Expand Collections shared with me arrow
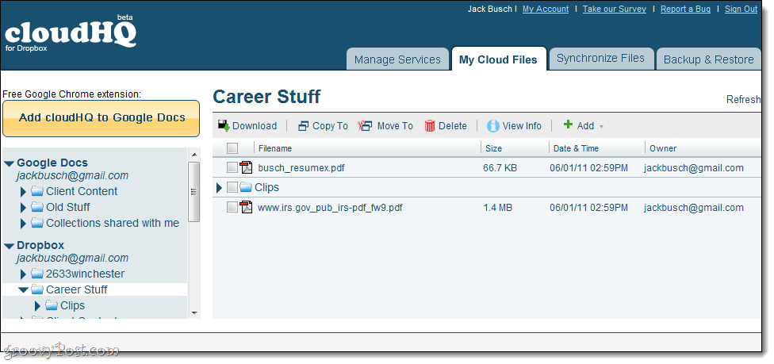774x364 pixels. click(x=23, y=224)
